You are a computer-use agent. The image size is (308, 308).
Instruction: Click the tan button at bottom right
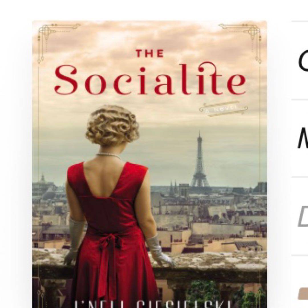[303, 294]
